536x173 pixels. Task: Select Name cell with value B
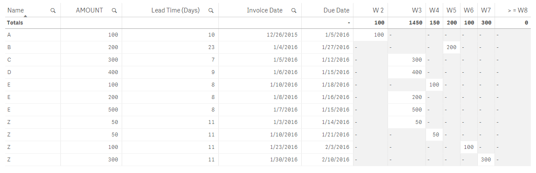click(9, 47)
